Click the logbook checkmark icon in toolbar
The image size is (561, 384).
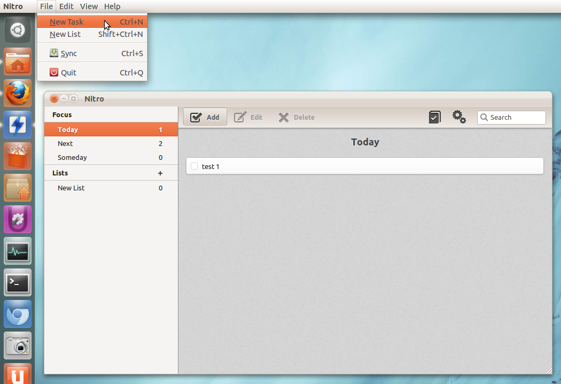pyautogui.click(x=435, y=117)
